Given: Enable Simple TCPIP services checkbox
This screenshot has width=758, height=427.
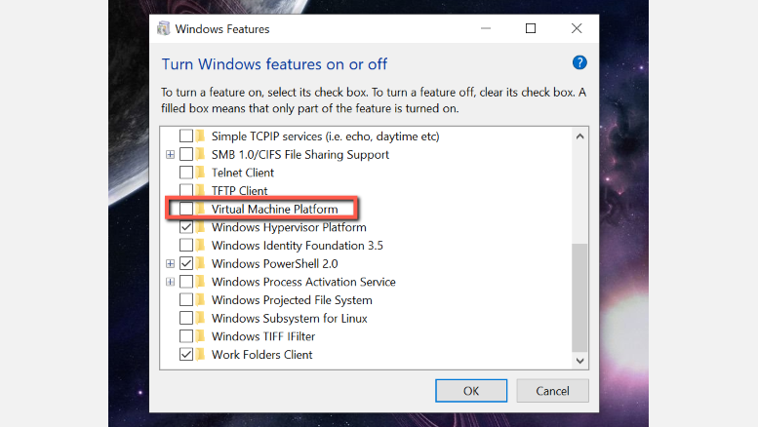Looking at the screenshot, I should (186, 136).
